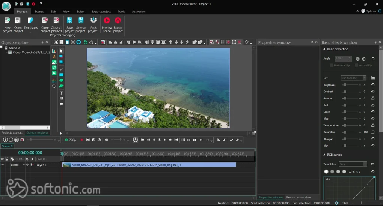Jump to the end with the skip-to-end control

(x=176, y=140)
